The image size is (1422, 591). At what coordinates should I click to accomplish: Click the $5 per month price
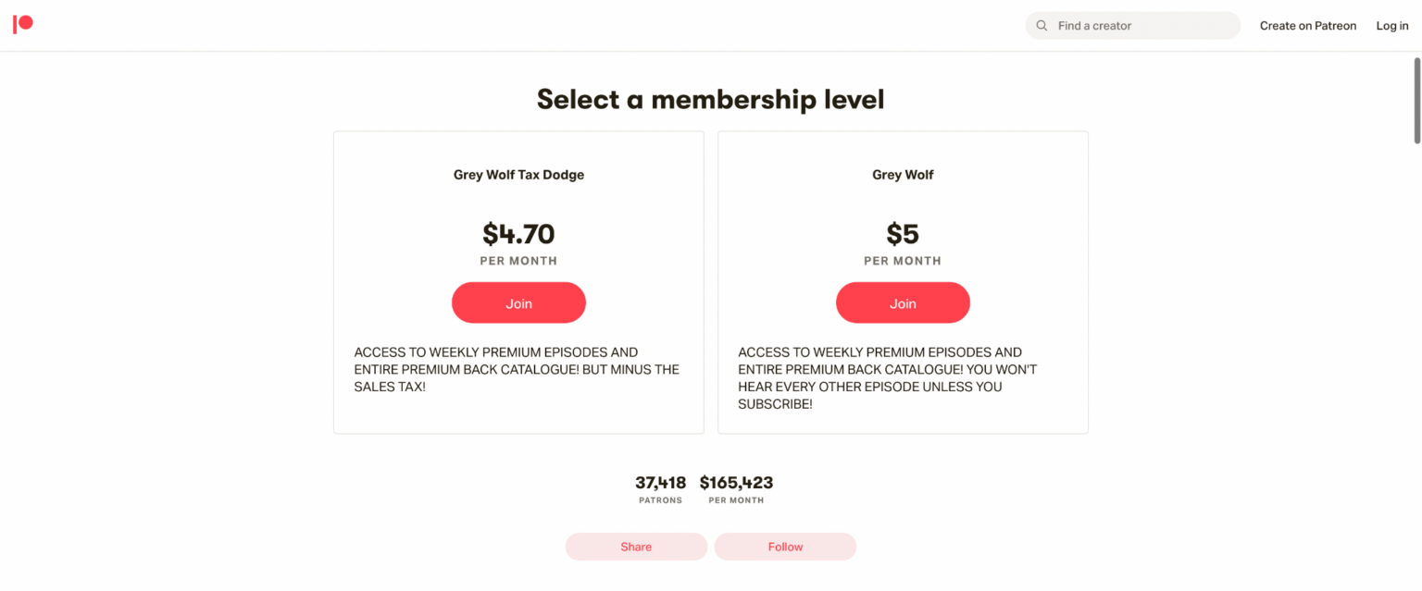903,235
